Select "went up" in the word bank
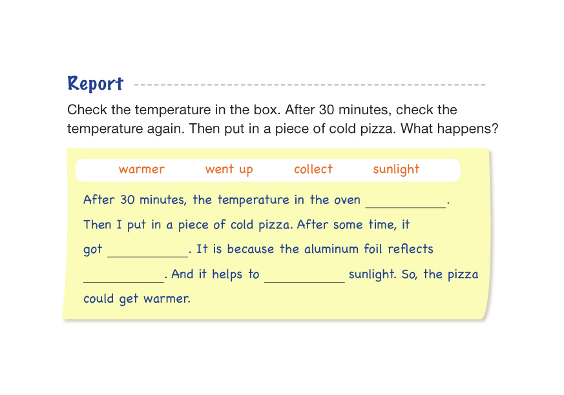The image size is (564, 395). click(x=229, y=169)
